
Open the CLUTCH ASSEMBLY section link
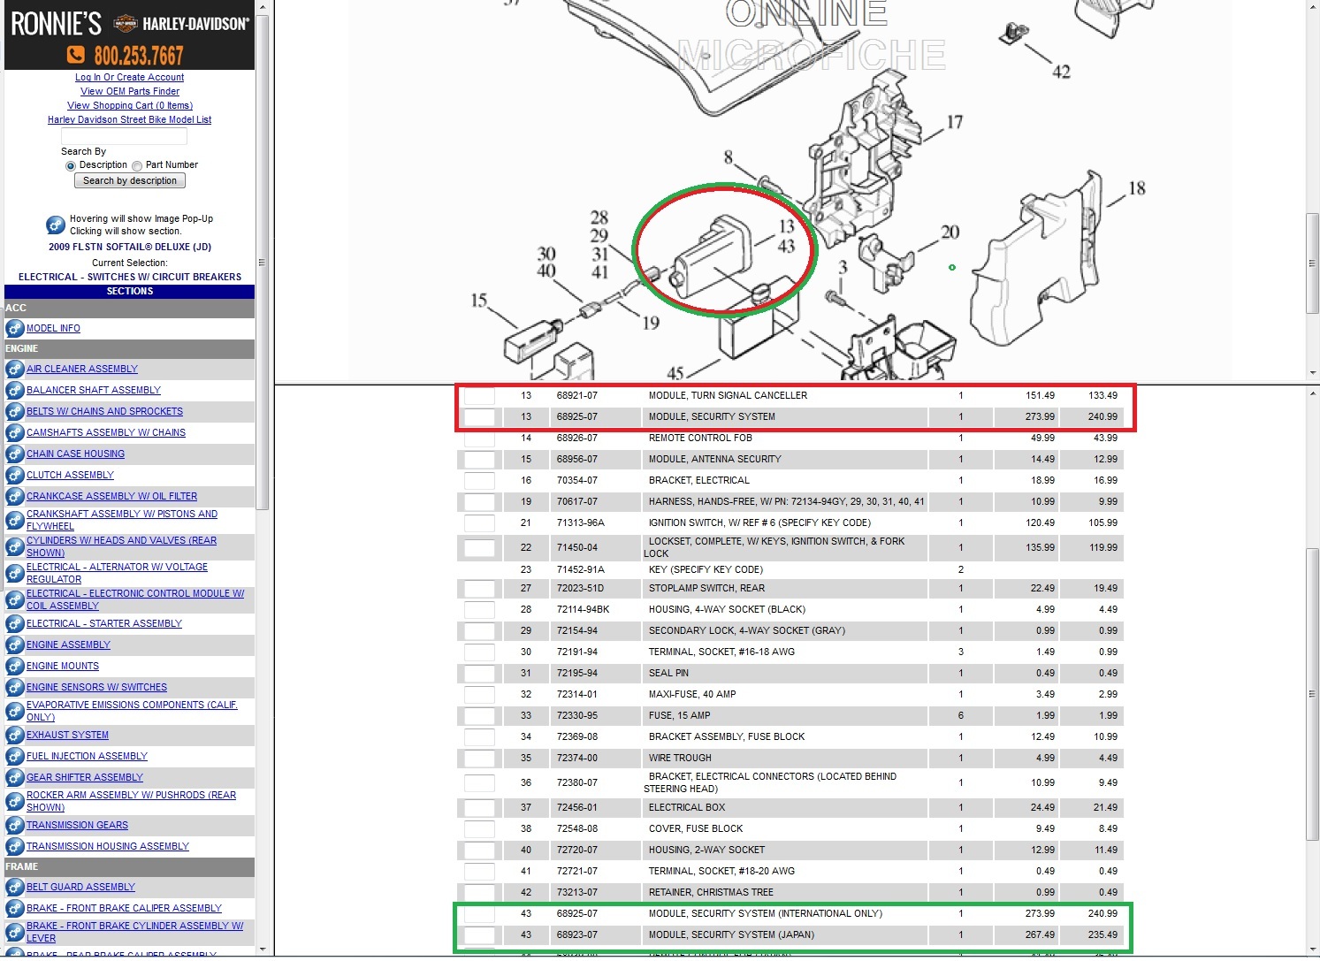70,475
